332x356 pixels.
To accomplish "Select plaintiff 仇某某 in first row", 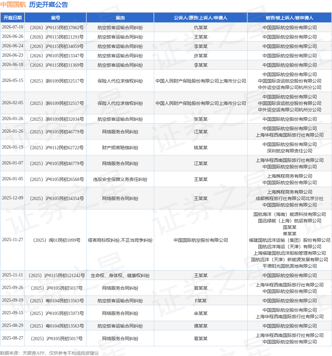I will click(x=201, y=28).
